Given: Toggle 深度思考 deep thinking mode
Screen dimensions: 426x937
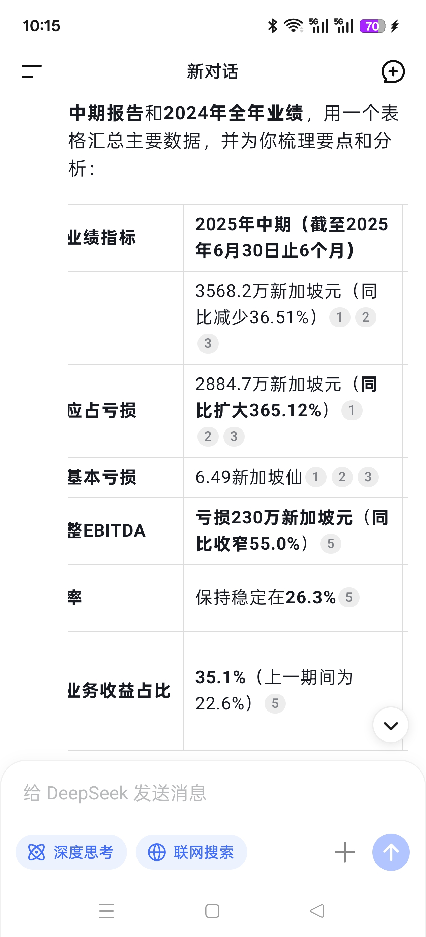Looking at the screenshot, I should [71, 852].
